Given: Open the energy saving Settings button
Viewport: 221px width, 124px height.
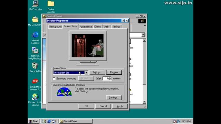Looking at the screenshot, I should [x=114, y=97].
